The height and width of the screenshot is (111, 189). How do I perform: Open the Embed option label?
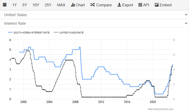(x=166, y=5)
